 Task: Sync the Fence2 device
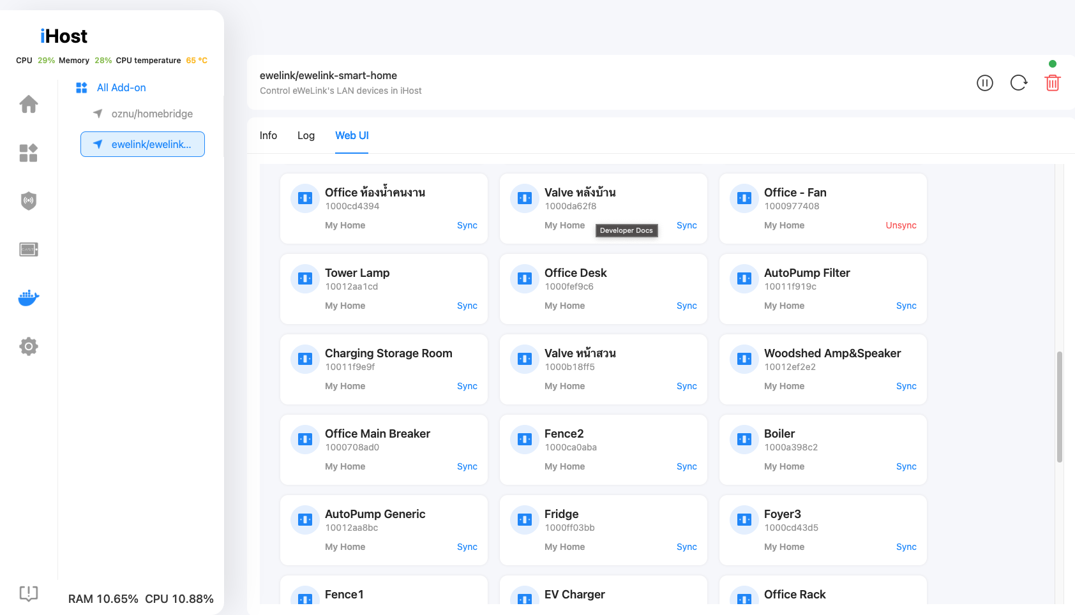(687, 466)
